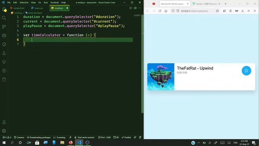Open the View menu
259x146 pixels.
[33, 2]
